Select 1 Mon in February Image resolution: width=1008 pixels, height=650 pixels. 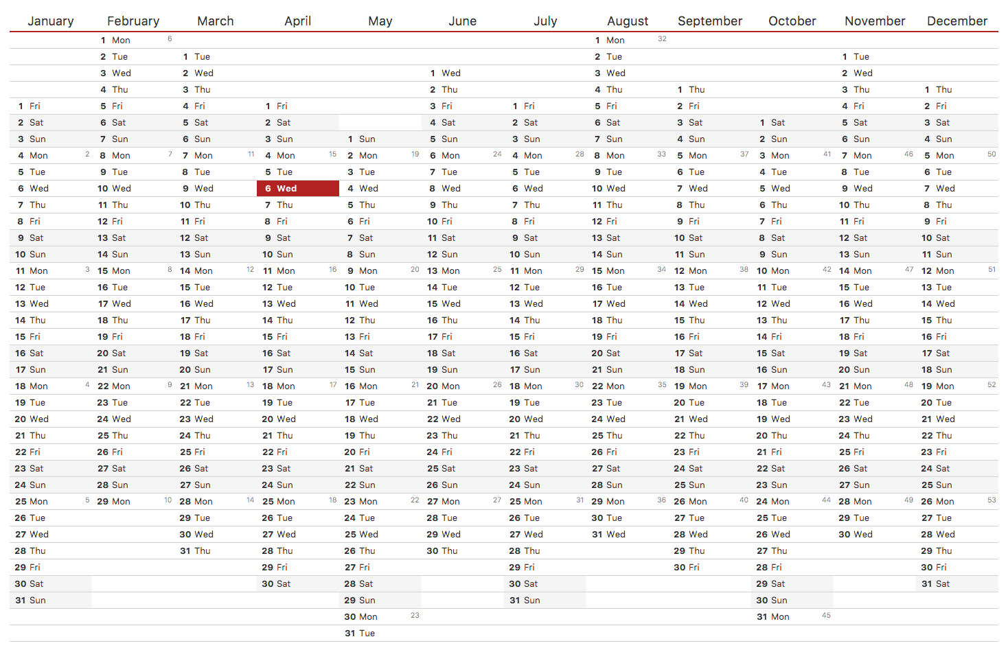(133, 40)
